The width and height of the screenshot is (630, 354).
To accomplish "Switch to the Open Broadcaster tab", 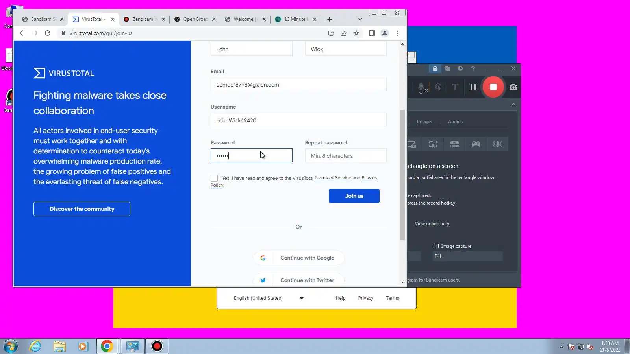I will (x=195, y=19).
